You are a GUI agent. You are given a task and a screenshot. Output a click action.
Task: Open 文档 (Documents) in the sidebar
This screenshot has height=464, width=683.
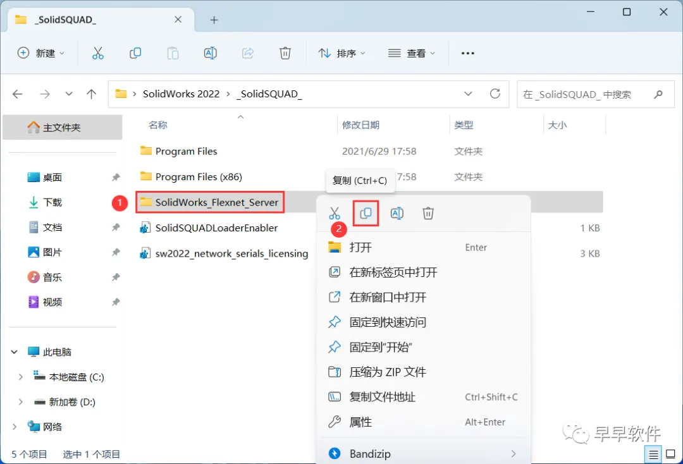tap(52, 227)
